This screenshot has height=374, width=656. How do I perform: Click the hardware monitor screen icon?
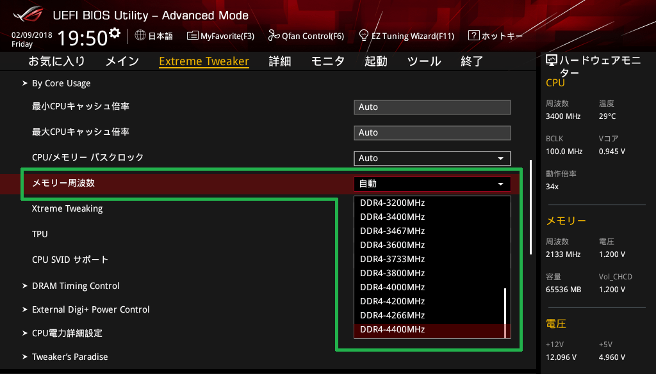coord(552,61)
